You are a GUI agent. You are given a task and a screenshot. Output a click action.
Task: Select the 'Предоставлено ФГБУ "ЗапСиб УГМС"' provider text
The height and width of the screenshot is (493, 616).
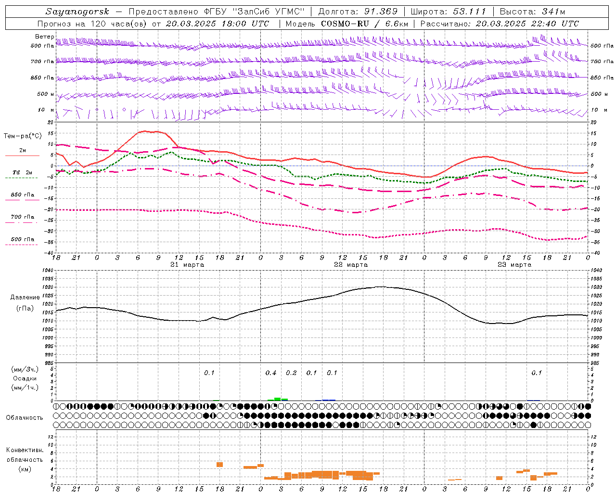[217, 12]
